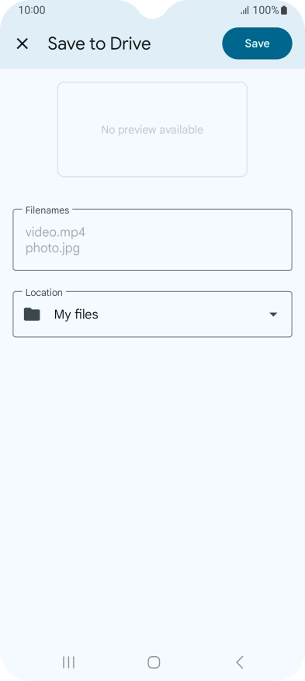Expand the Location selector field
Image resolution: width=305 pixels, height=681 pixels.
coord(152,314)
